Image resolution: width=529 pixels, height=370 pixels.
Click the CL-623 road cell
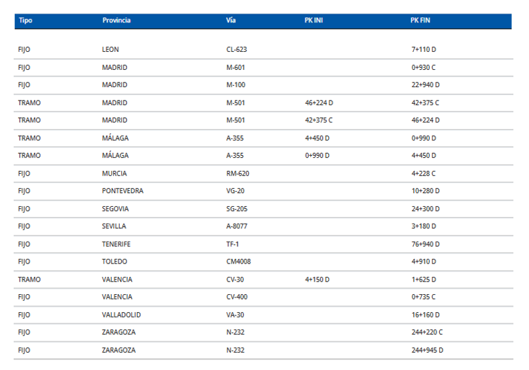tap(237, 50)
